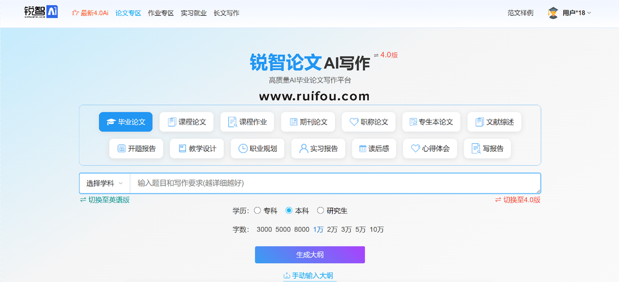This screenshot has height=282, width=619.
Task: Select the 专科 education radio button
Action: pyautogui.click(x=258, y=210)
